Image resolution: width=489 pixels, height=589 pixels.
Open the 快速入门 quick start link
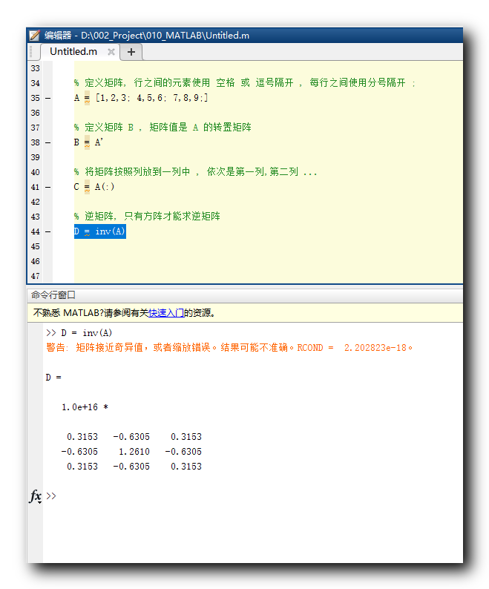[x=166, y=312]
